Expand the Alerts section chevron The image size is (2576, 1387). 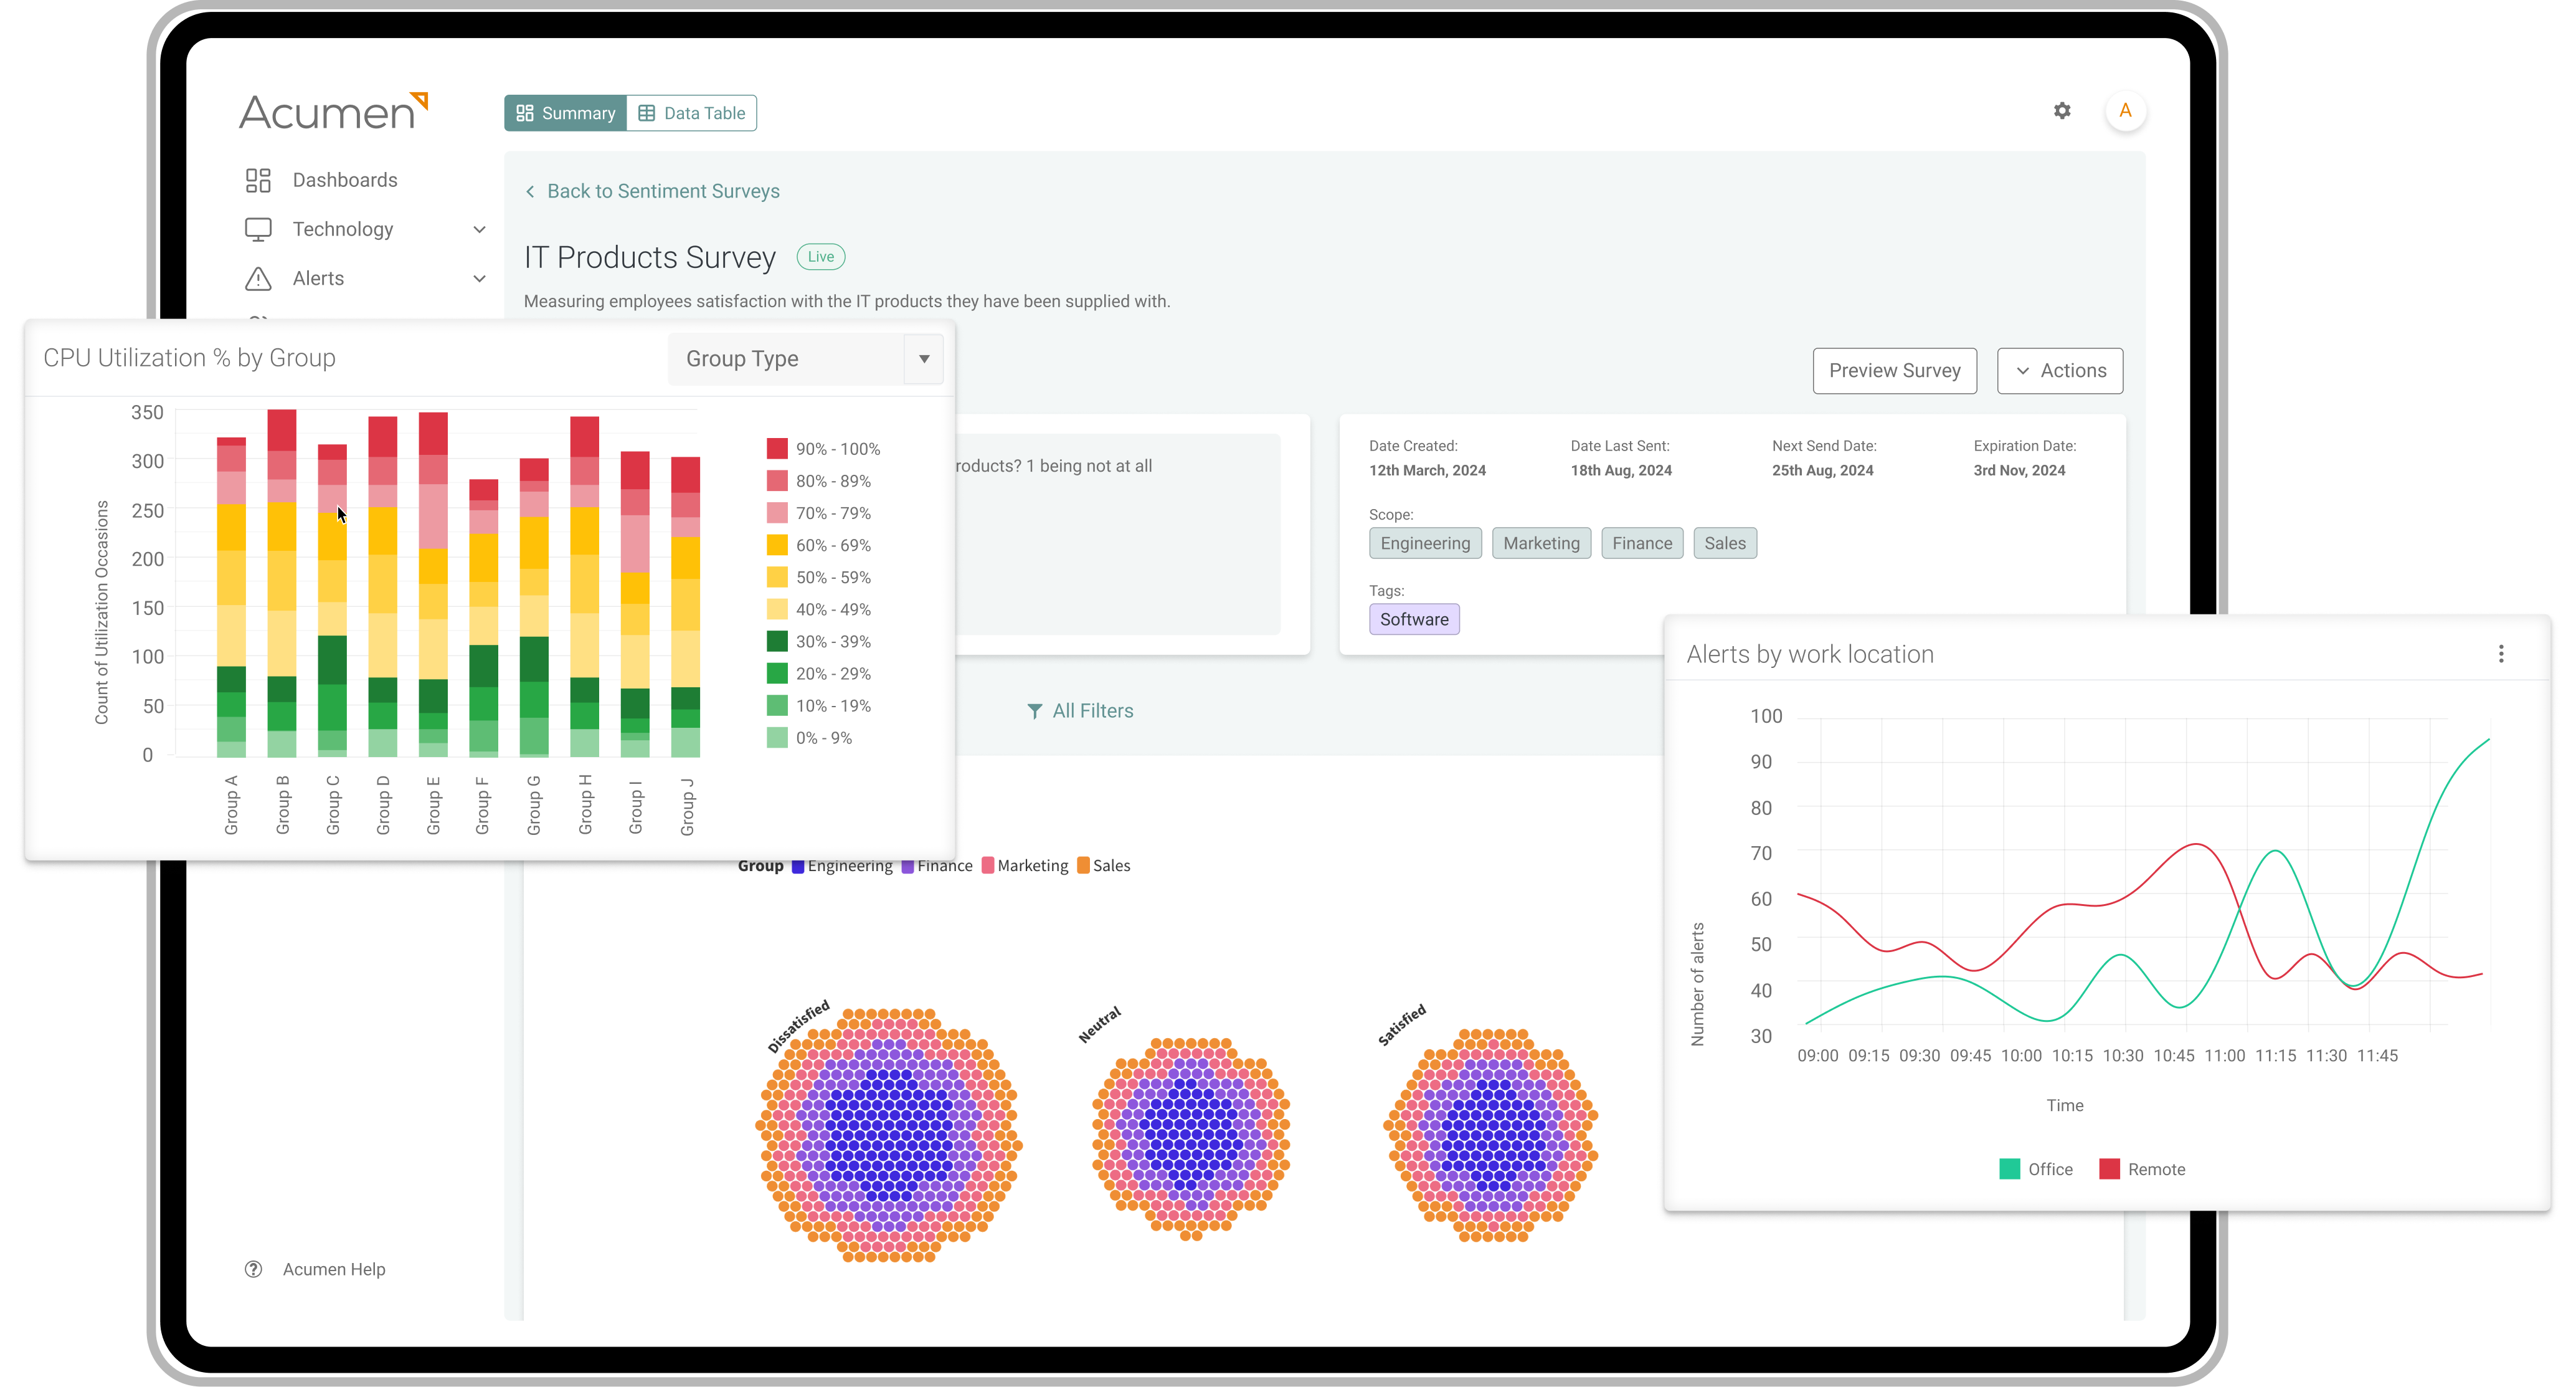[x=480, y=279]
